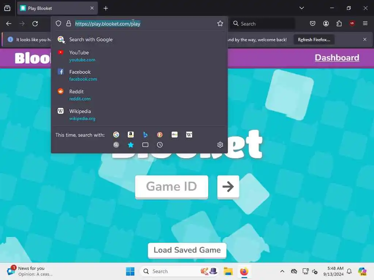
Task: Switch to the Play Blooket tab
Action: 57,8
